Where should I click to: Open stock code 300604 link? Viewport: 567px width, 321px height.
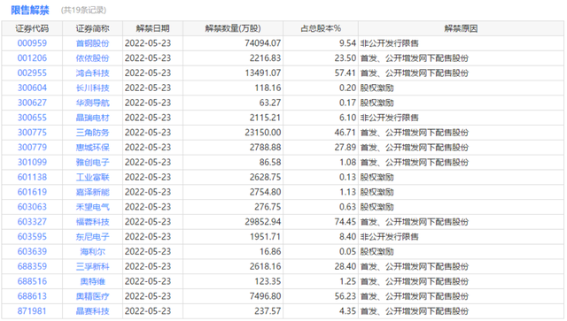coord(32,88)
